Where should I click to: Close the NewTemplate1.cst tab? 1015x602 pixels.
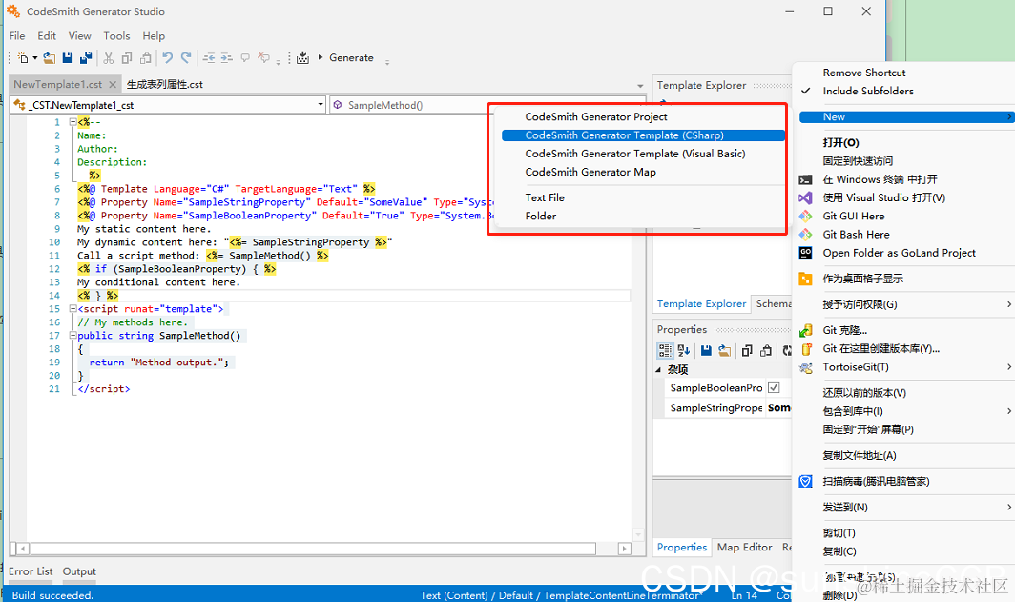point(113,84)
